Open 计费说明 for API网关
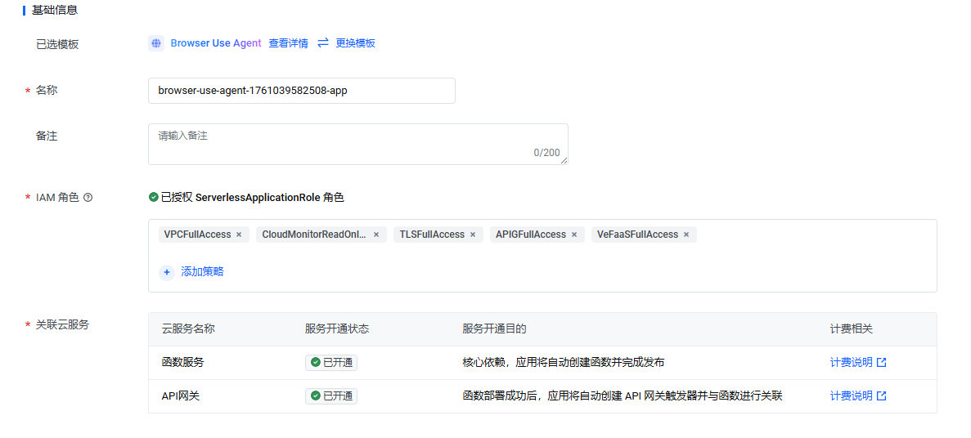The width and height of the screenshot is (971, 438). (857, 396)
